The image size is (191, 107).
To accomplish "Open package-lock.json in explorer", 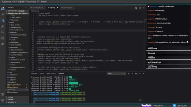I will [x=15, y=85].
